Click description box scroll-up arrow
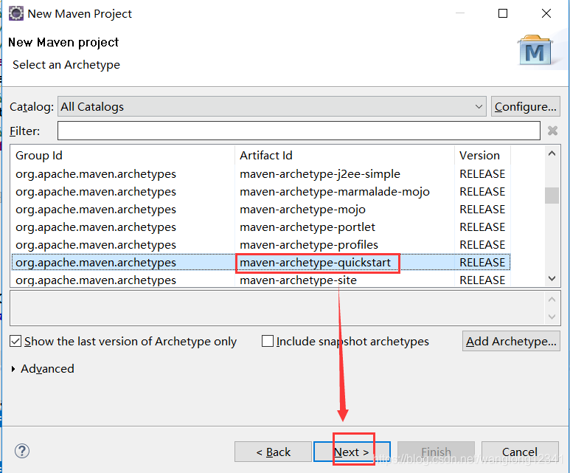The width and height of the screenshot is (570, 473). [x=552, y=300]
